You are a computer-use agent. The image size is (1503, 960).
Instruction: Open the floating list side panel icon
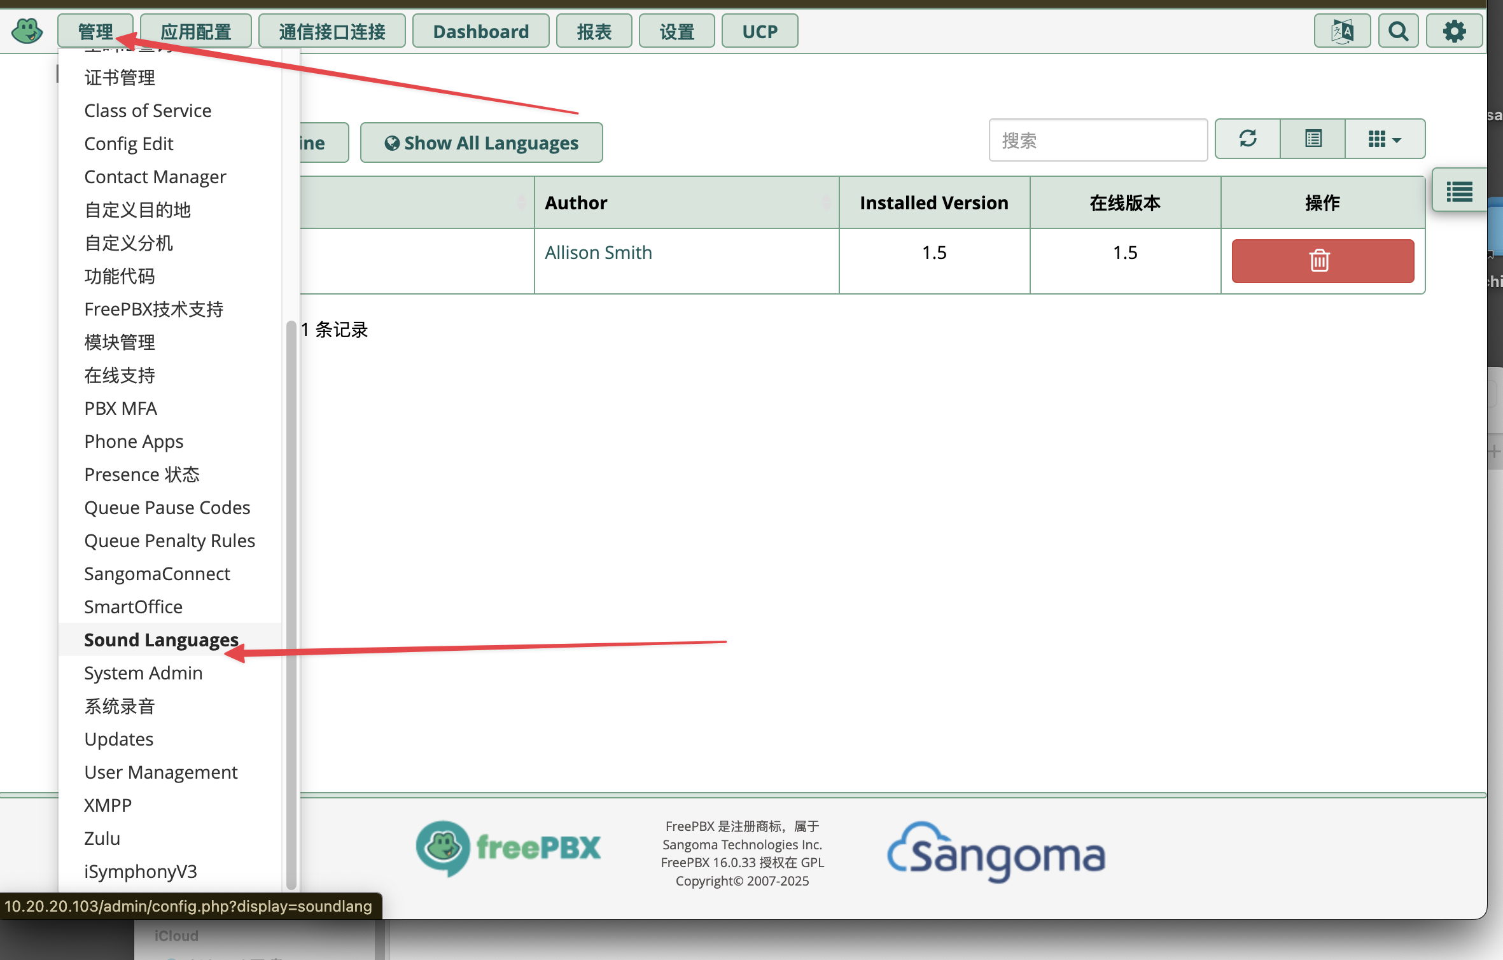[1459, 191]
